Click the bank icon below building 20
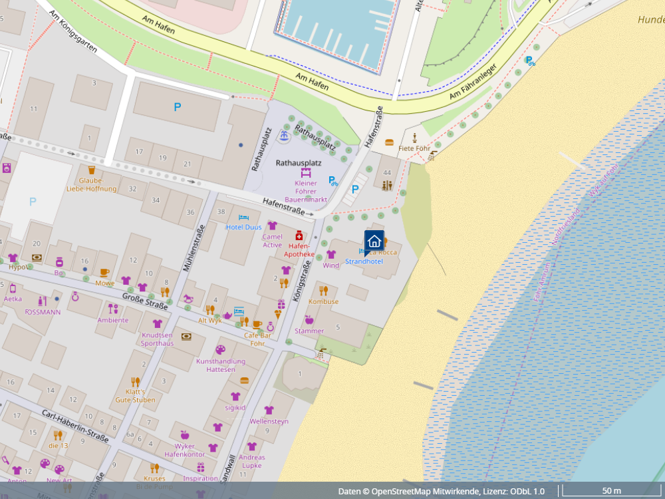The image size is (665, 499). [x=37, y=257]
